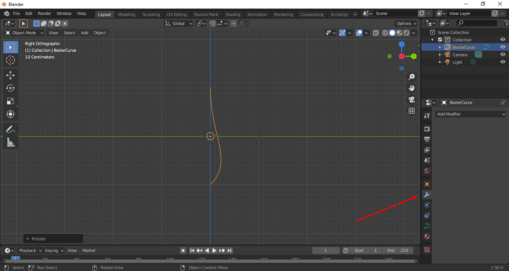Screen dimensions: 509x271
Task: Hide the Light in the outliner
Action: pos(503,62)
